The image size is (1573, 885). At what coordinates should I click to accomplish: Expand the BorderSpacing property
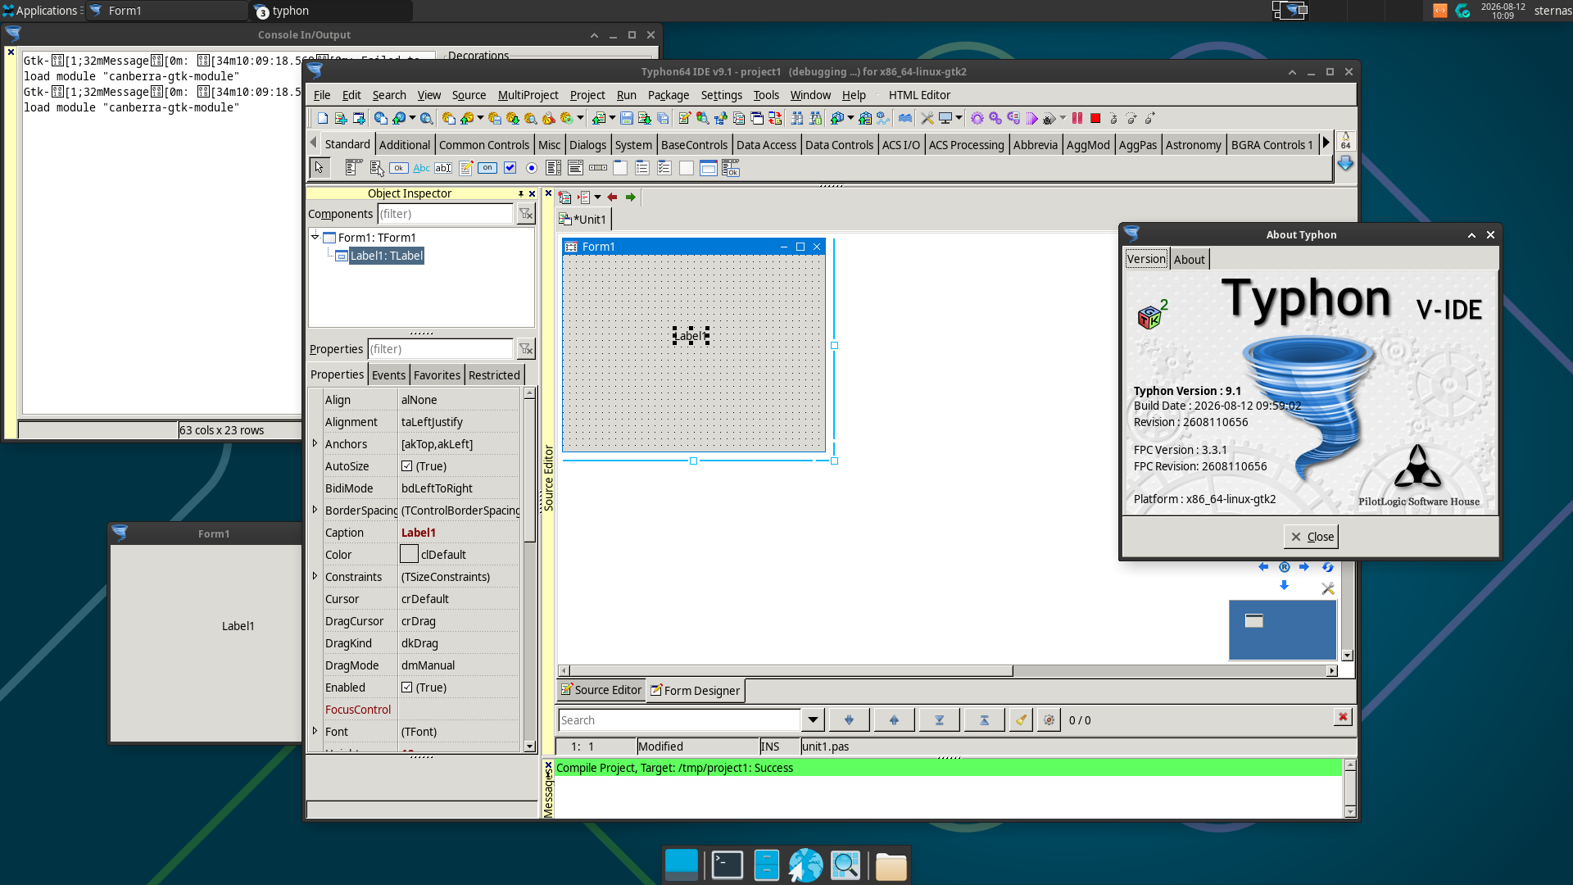click(315, 510)
